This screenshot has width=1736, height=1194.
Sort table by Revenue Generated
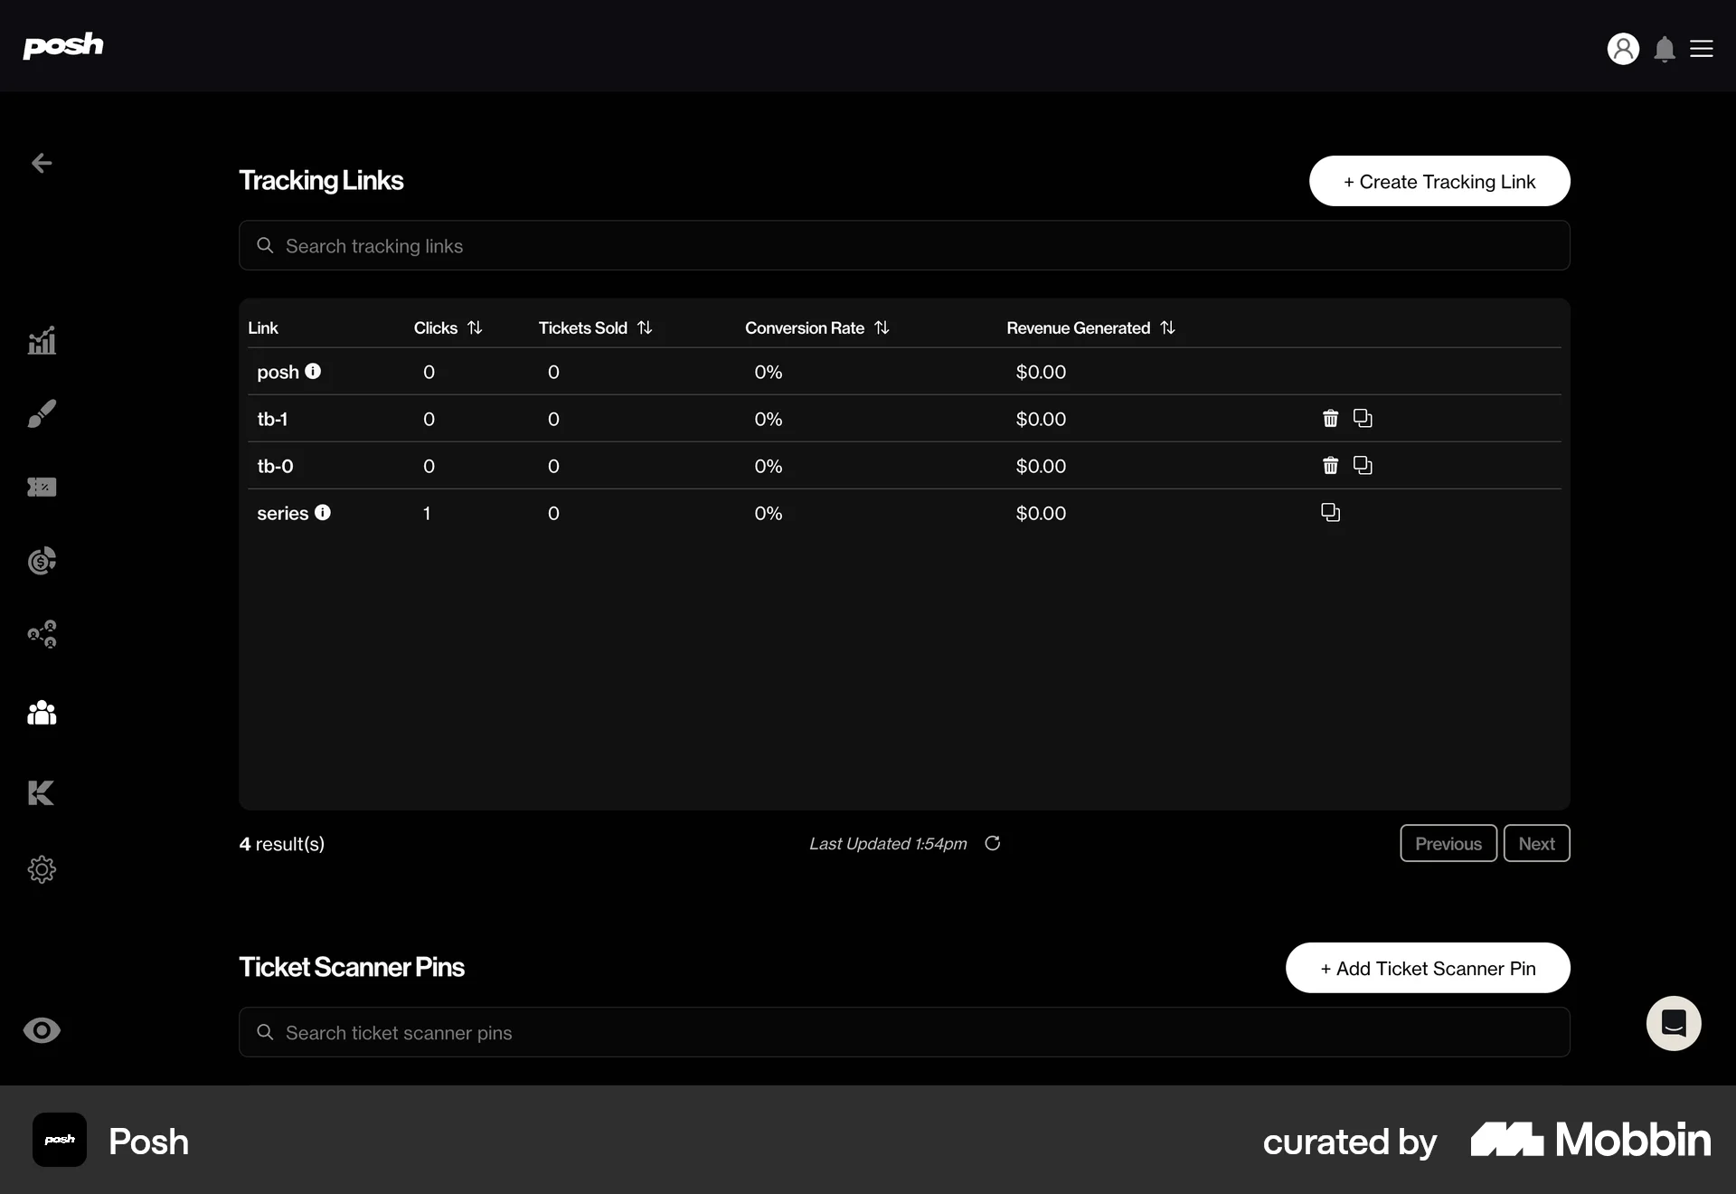[x=1167, y=327]
